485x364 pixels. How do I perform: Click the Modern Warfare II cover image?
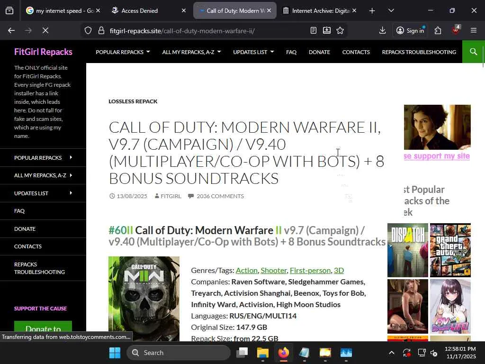(144, 299)
